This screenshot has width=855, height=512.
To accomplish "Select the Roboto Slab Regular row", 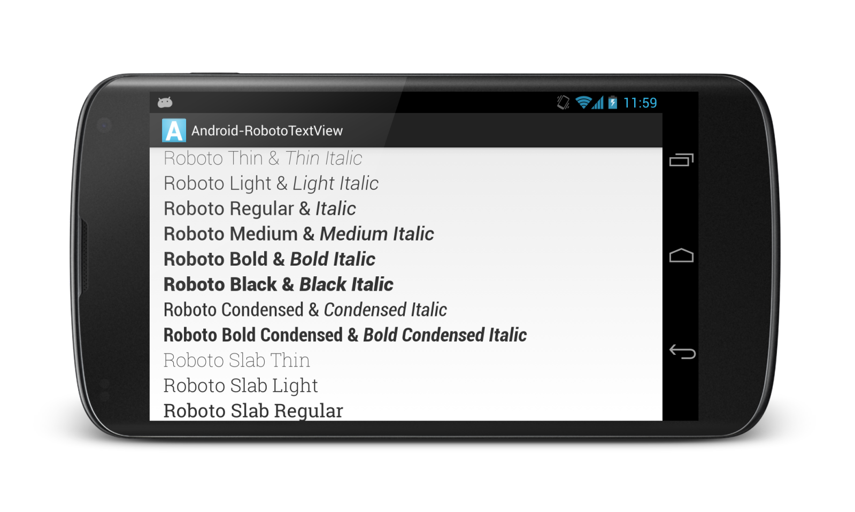I will click(406, 409).
